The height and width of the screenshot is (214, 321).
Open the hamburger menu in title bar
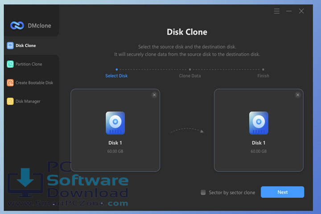pyautogui.click(x=276, y=11)
